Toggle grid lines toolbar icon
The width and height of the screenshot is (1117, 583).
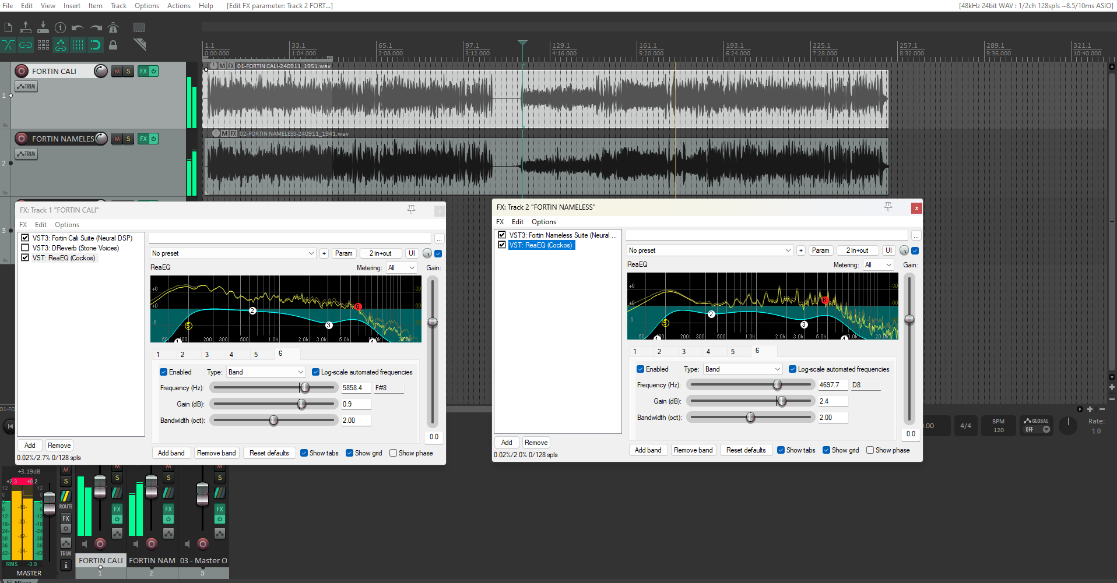(x=78, y=45)
